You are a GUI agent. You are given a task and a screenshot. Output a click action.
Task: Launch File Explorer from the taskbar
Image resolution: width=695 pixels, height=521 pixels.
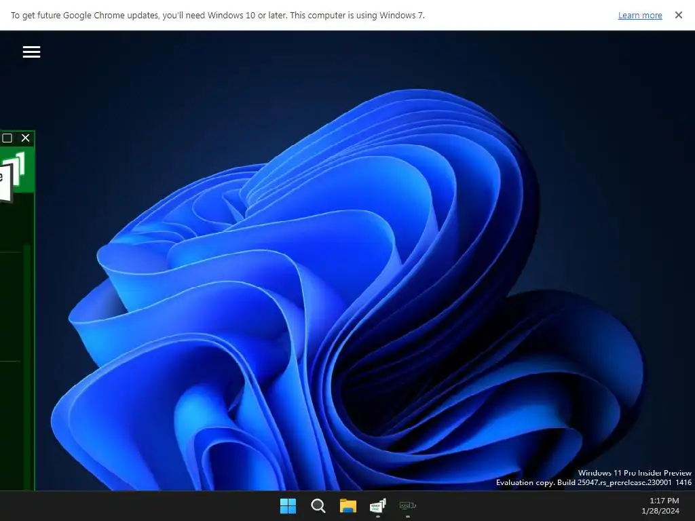(348, 505)
